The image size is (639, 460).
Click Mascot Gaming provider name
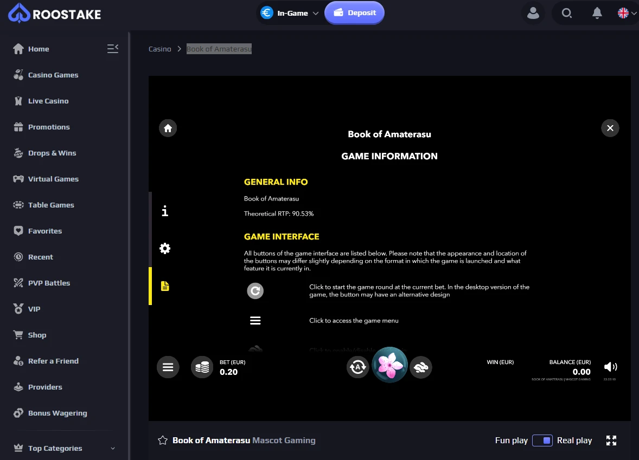(284, 440)
